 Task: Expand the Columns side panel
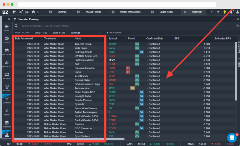pos(238,47)
